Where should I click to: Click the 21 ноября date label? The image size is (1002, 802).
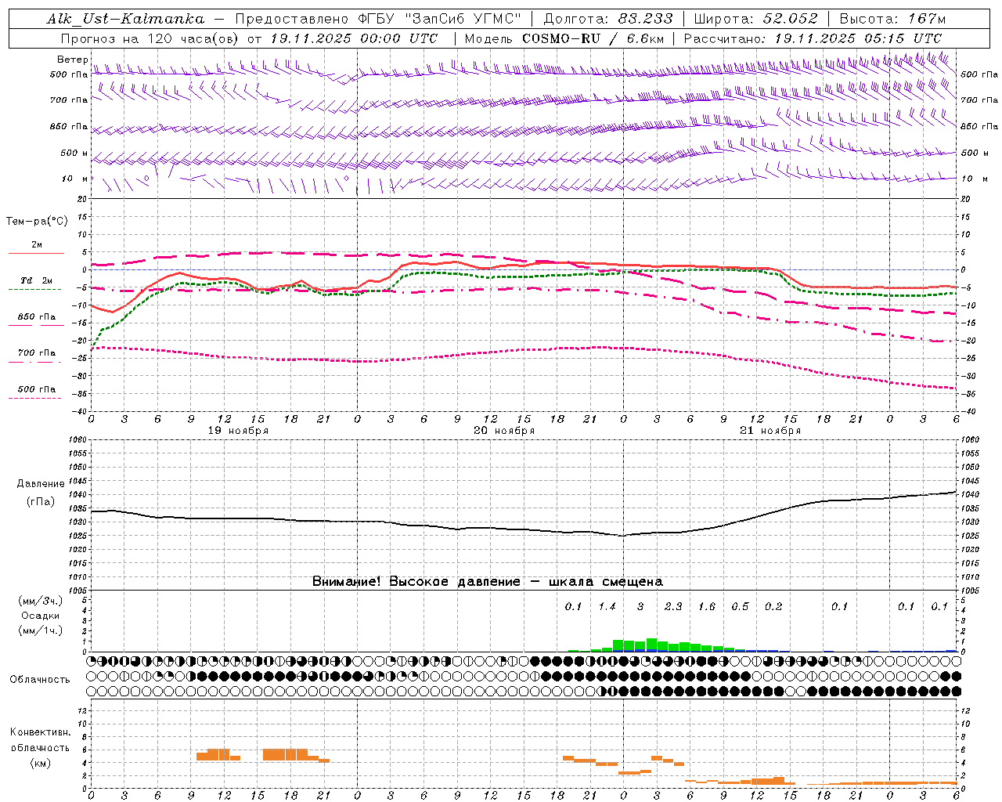click(770, 431)
